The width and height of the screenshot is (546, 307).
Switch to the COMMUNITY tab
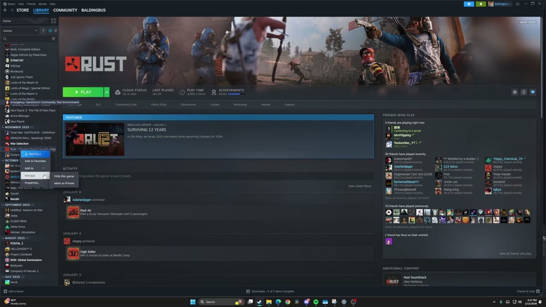click(65, 10)
